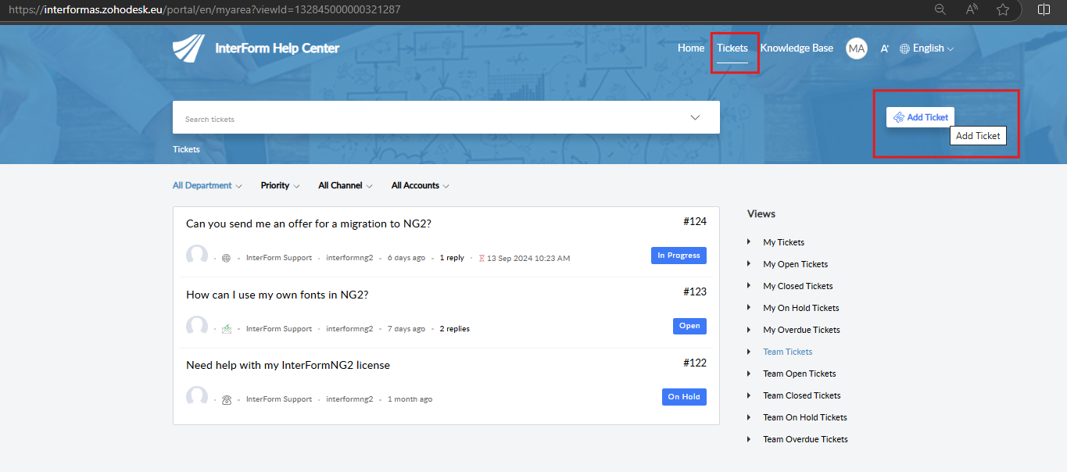
Task: Click the font size A+ icon
Action: pyautogui.click(x=885, y=48)
